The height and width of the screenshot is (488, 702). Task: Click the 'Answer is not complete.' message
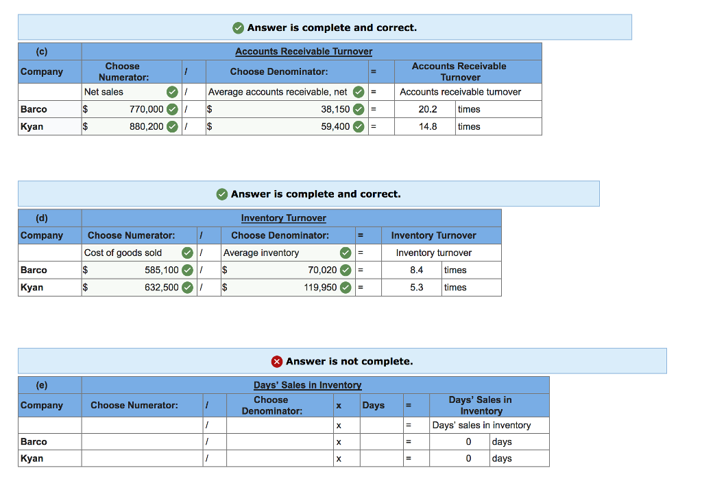tap(350, 361)
